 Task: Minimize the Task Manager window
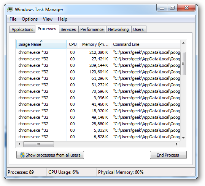pyautogui.click(x=162, y=8)
